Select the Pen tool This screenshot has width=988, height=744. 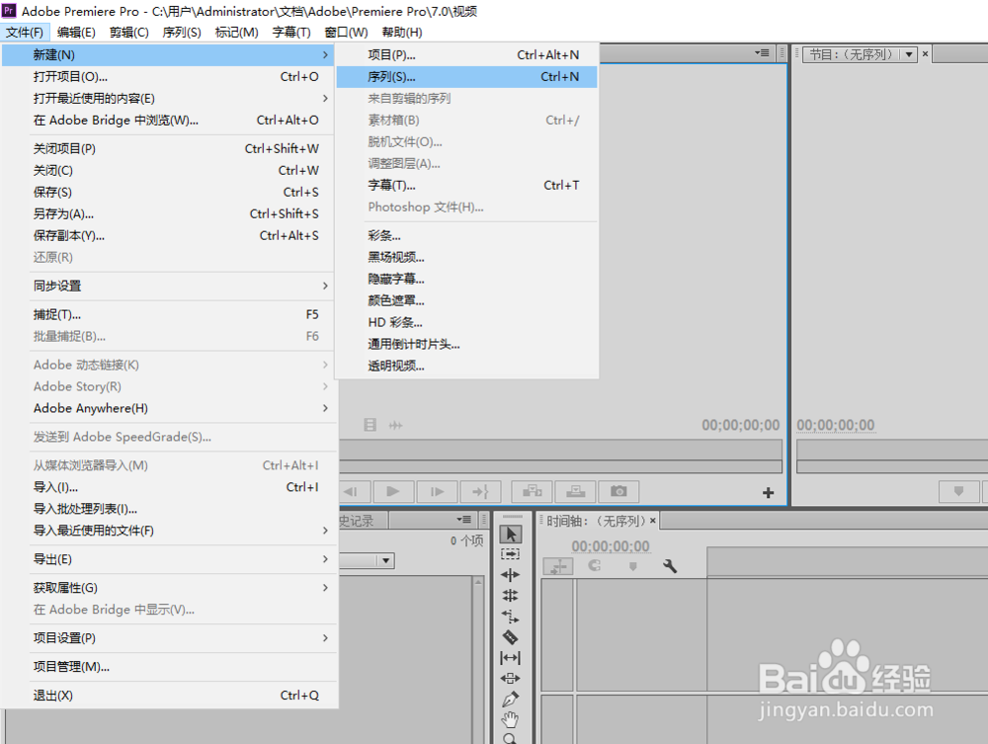pos(511,699)
